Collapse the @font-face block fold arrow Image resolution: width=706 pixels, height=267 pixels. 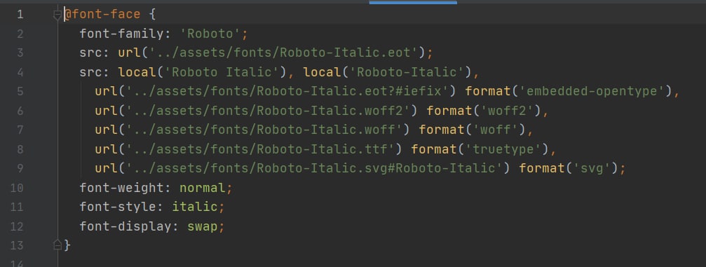(57, 15)
